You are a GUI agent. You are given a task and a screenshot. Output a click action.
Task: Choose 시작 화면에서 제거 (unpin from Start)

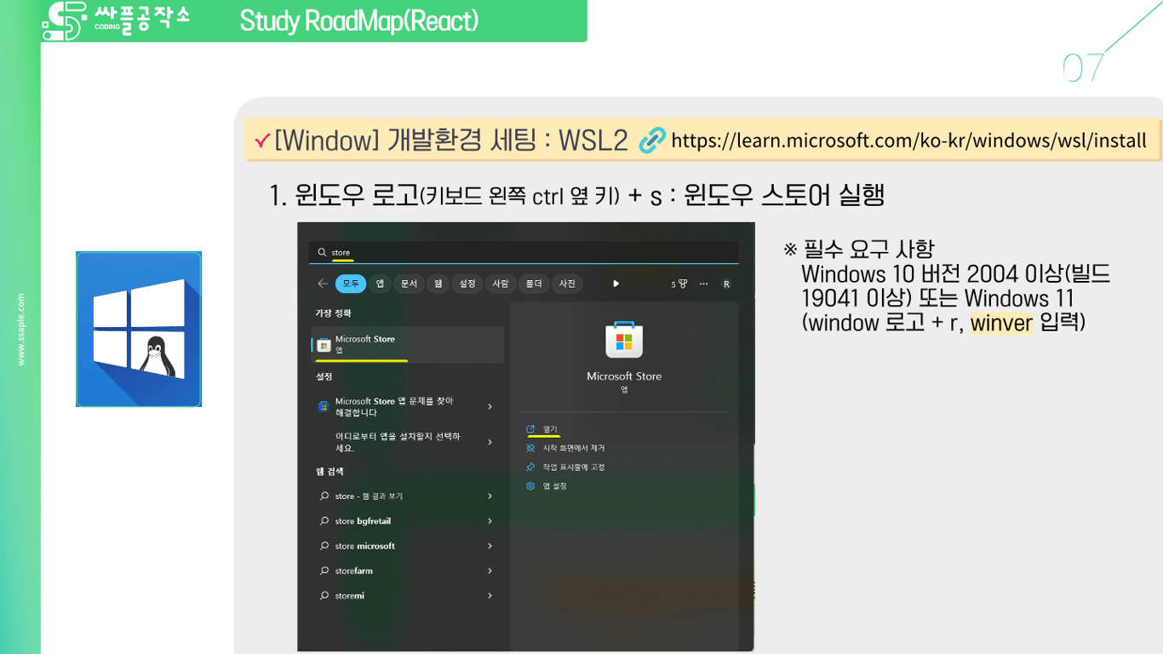click(x=574, y=448)
